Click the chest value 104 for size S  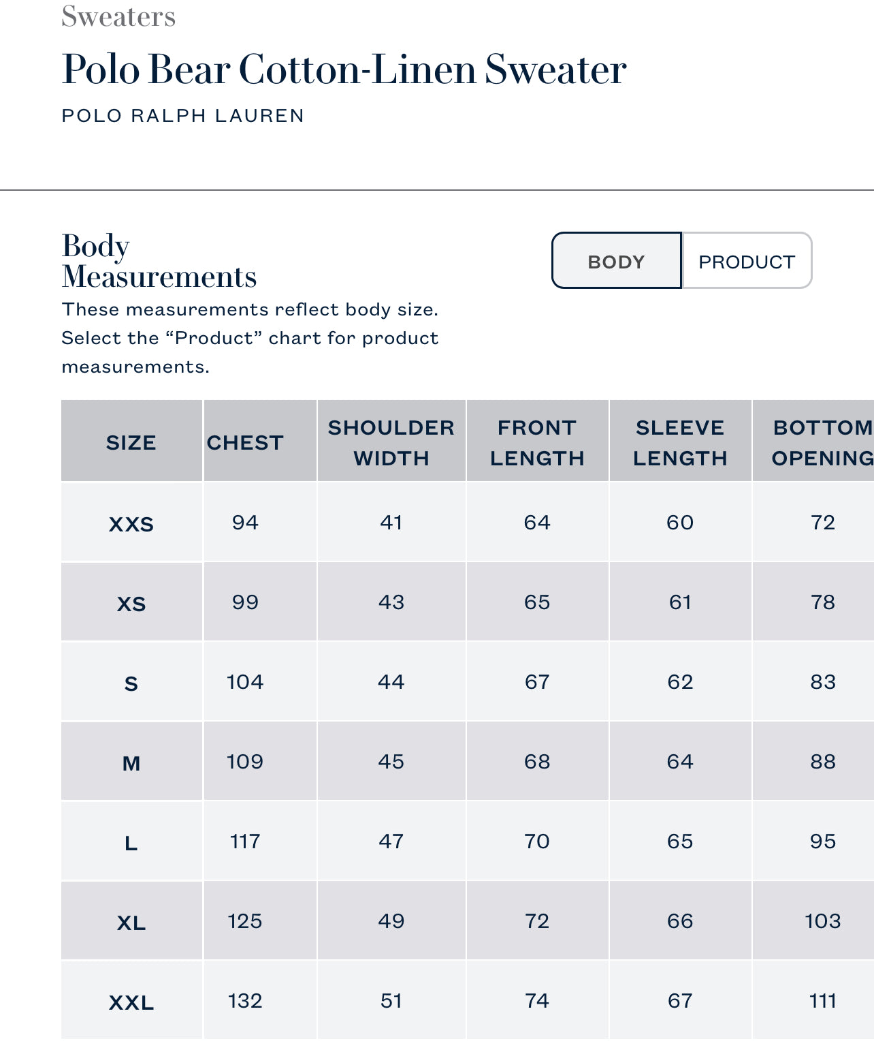tap(245, 682)
